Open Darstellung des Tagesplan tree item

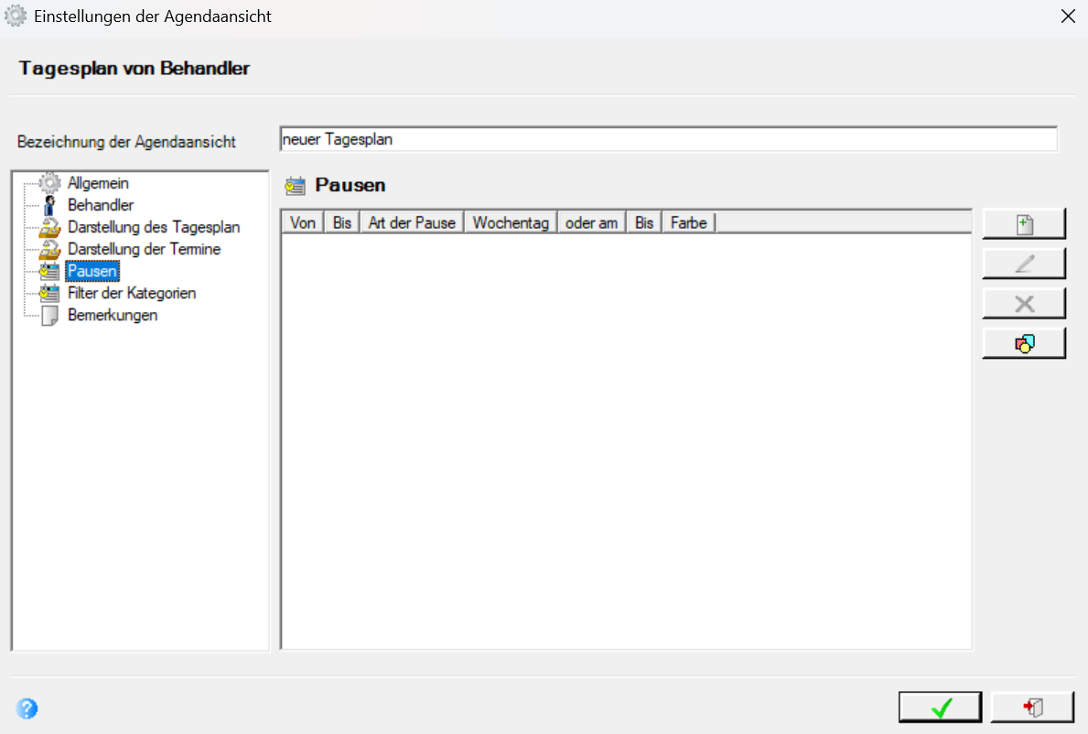point(154,227)
